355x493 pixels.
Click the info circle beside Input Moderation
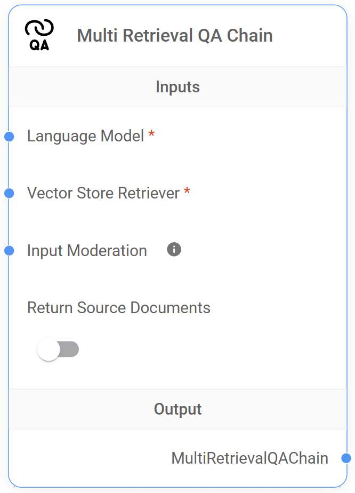pos(173,249)
